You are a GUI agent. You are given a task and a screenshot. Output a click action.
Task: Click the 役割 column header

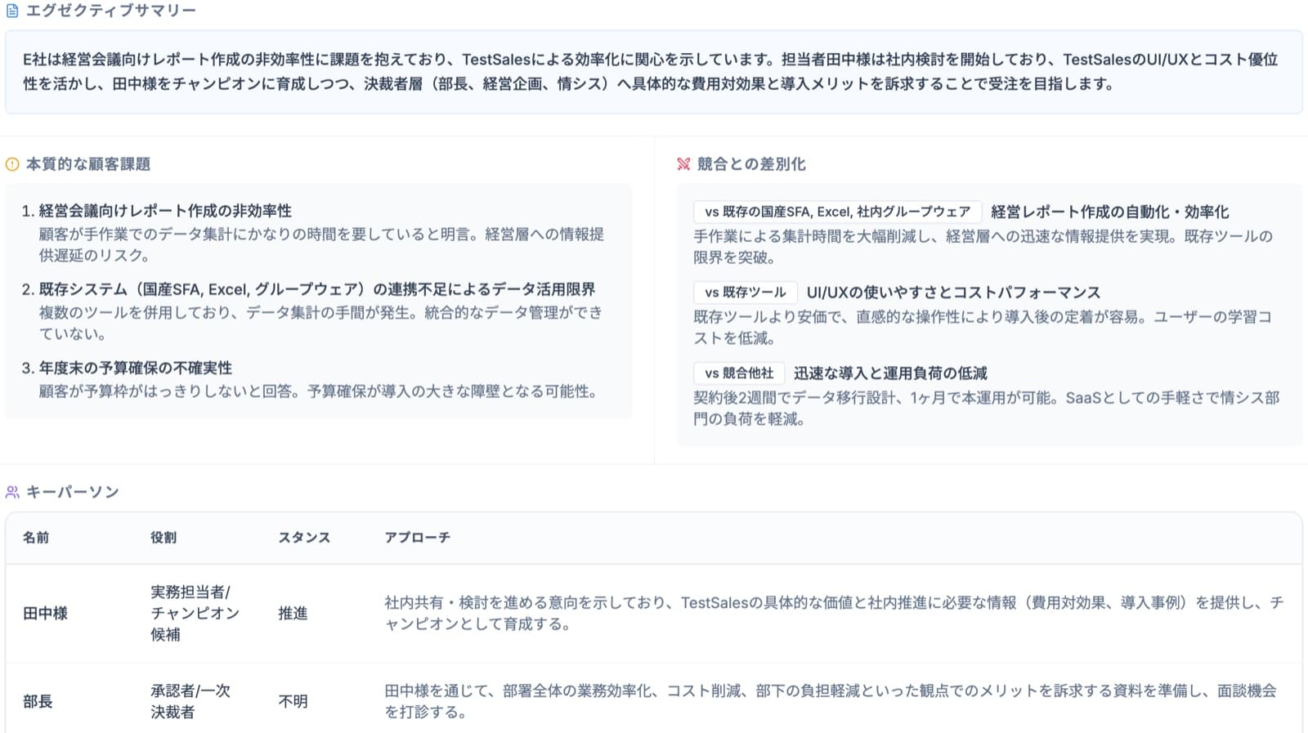pos(163,538)
